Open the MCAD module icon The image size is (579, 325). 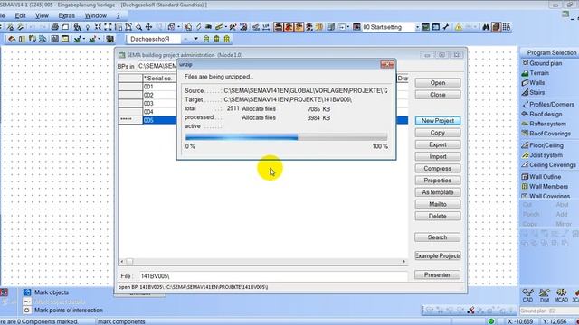[x=561, y=295]
